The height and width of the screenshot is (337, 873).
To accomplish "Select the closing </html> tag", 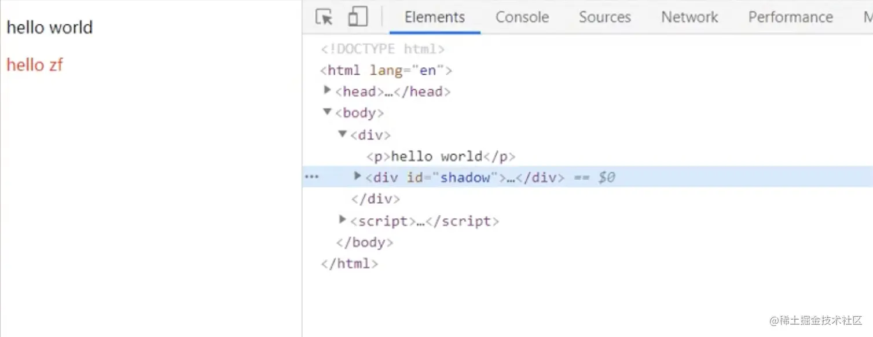I will coord(350,264).
